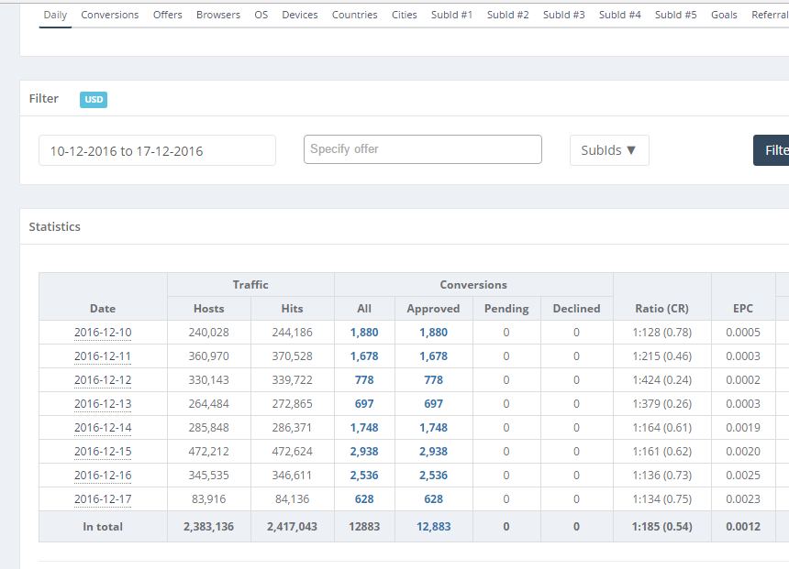Click the Date column header
Viewport: 789px width, 569px height.
point(103,309)
